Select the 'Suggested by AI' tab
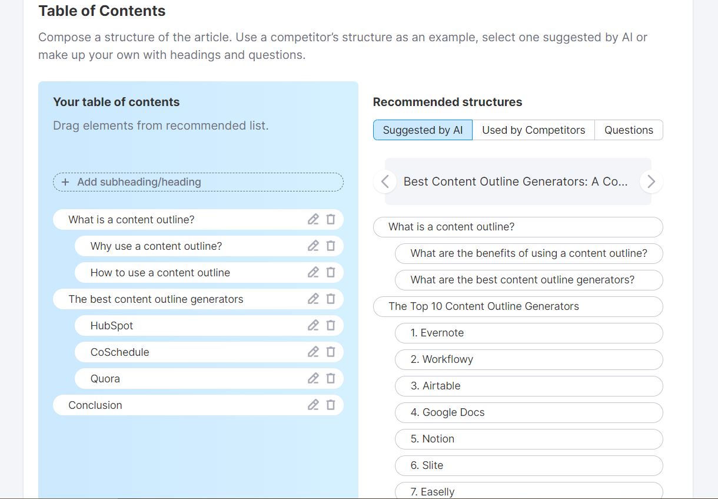The height and width of the screenshot is (499, 718). (x=423, y=130)
